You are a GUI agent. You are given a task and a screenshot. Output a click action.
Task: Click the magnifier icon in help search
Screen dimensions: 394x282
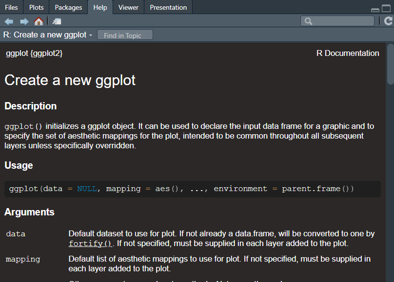[309, 21]
